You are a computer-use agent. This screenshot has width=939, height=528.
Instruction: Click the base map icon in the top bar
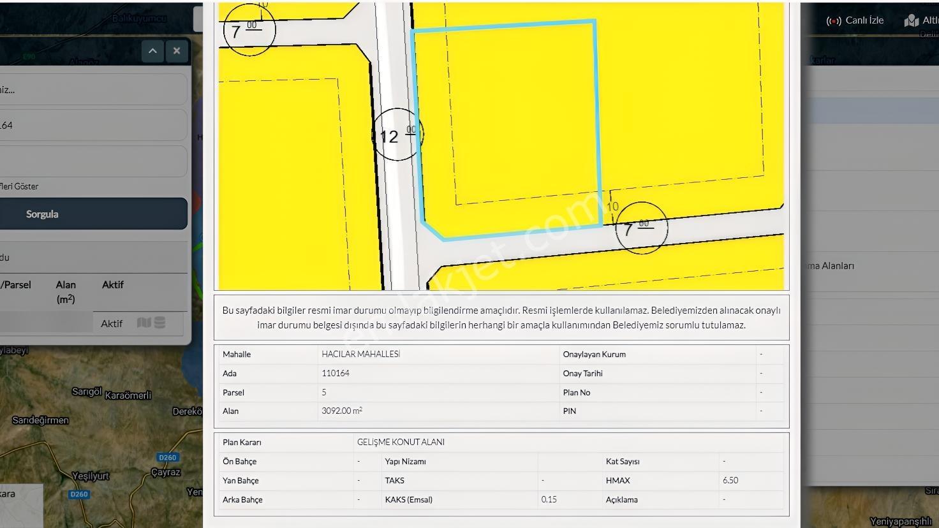coord(911,21)
